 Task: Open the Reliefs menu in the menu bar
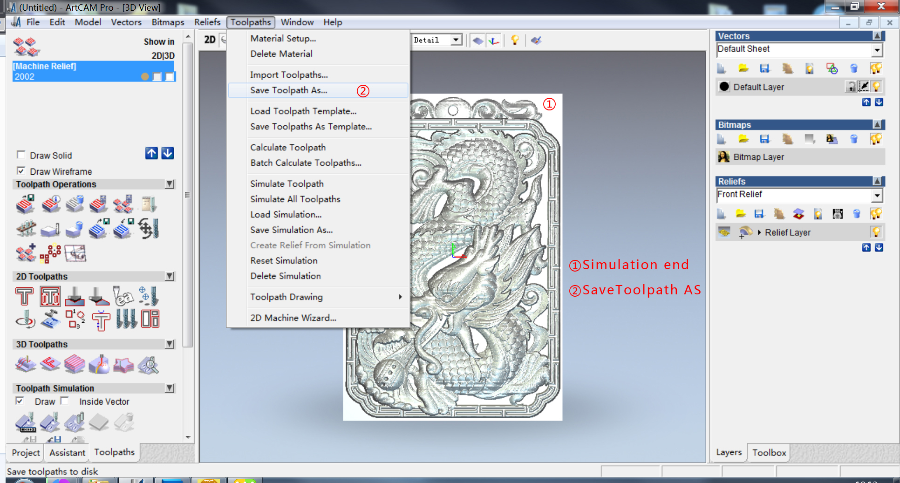point(207,22)
